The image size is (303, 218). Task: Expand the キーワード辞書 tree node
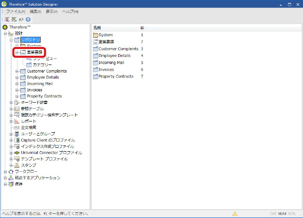(11, 102)
